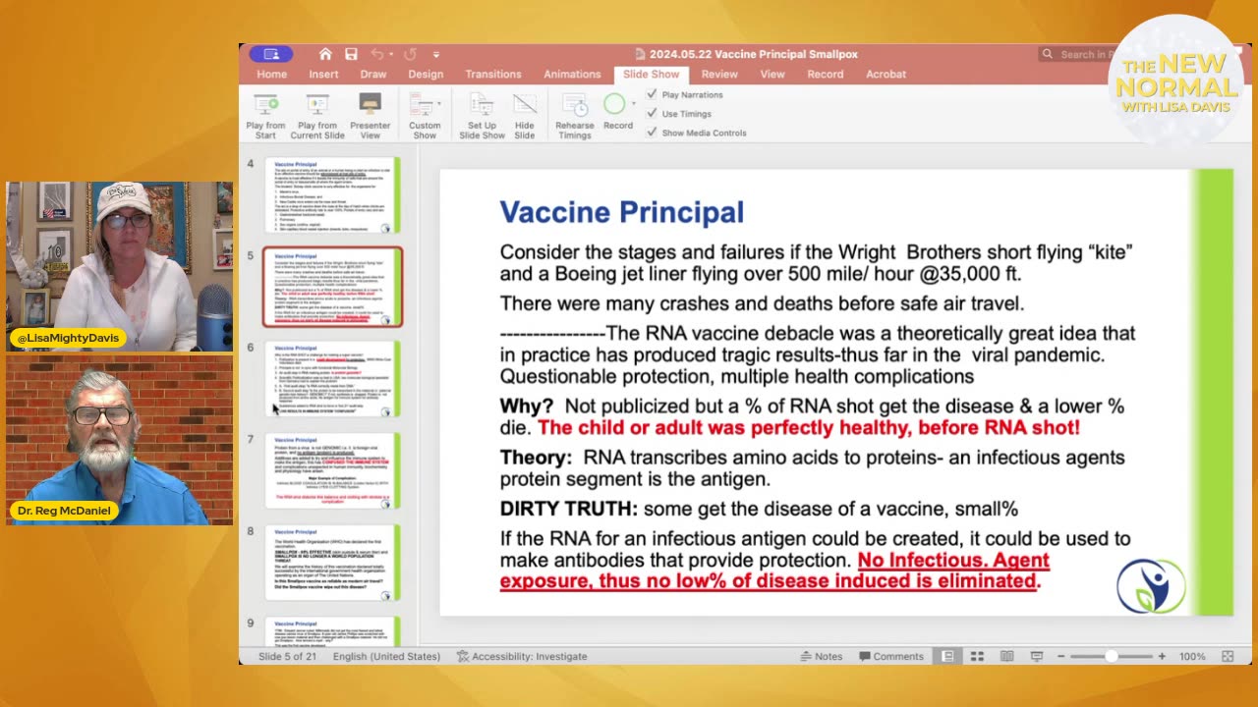Open the Undo history dropdown arrow
1258x707 pixels.
coord(391,54)
